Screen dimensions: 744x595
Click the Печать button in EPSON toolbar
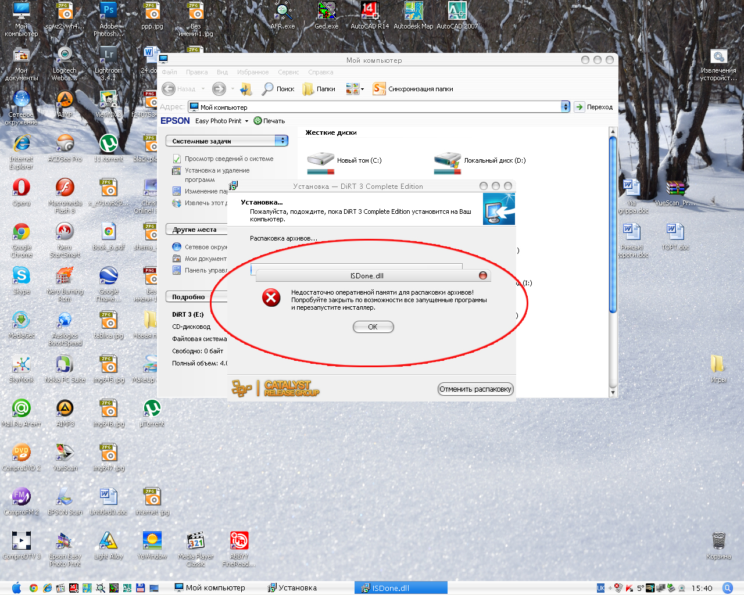(269, 121)
